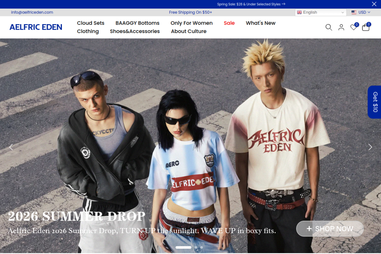The image size is (381, 254).
Task: Go to previous hero slide arrow
Action: 11,147
